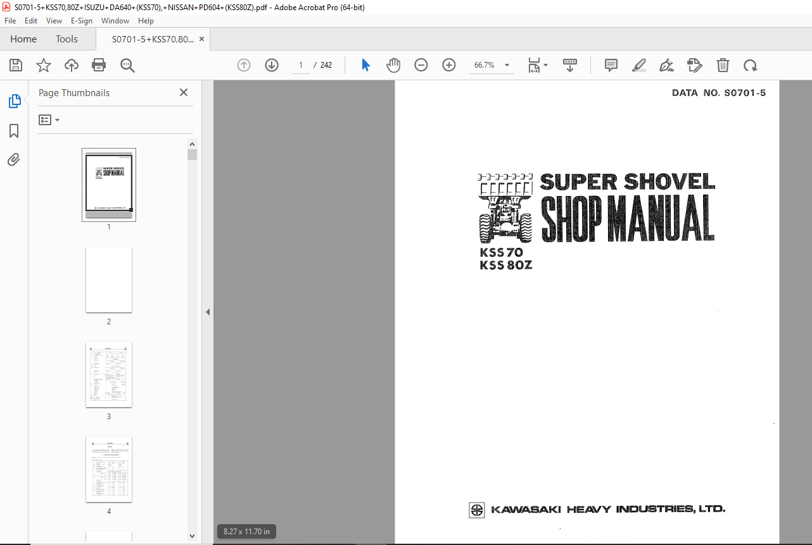Click the 'DATA NO. S0701-5' text
The height and width of the screenshot is (545, 812).
coord(719,93)
